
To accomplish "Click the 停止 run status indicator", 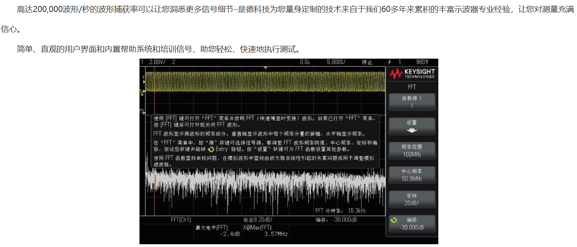I will click(x=367, y=62).
